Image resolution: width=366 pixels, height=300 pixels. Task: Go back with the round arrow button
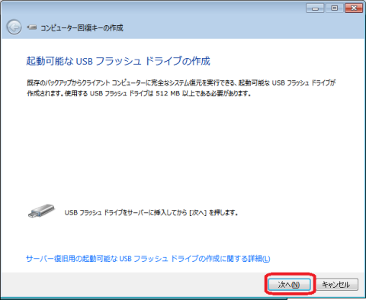[x=14, y=27]
